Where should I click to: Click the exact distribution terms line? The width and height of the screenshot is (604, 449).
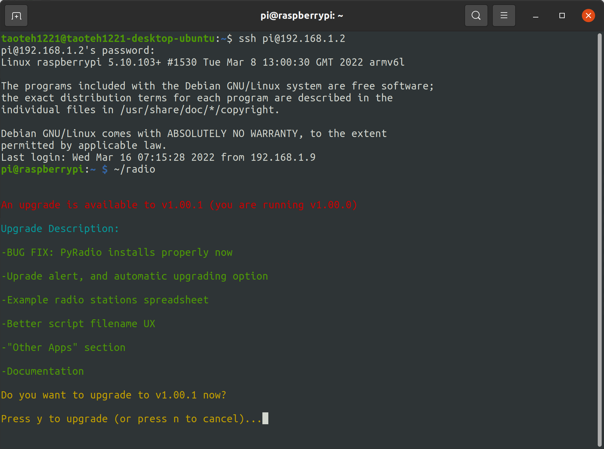[197, 98]
